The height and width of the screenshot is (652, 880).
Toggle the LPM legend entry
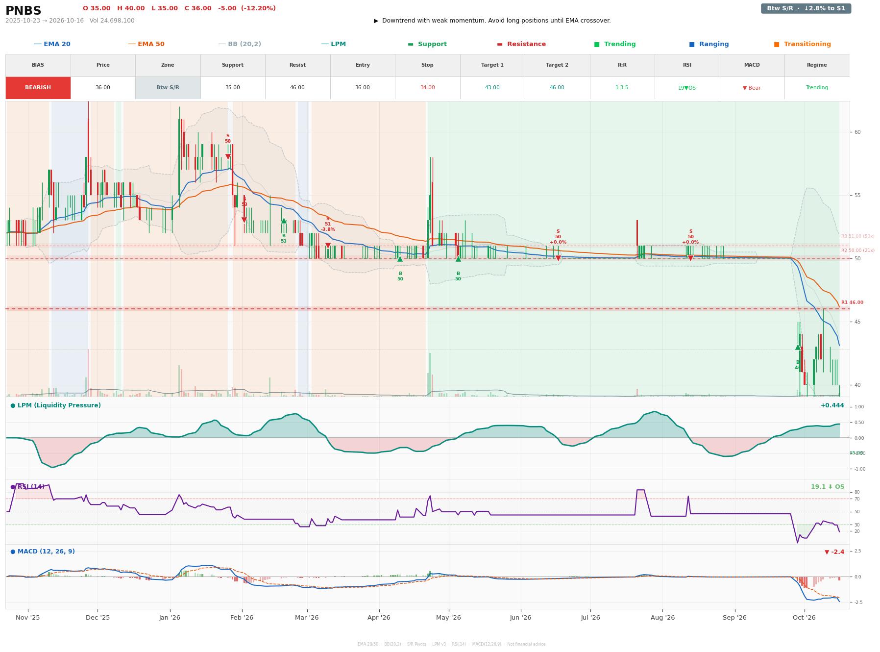[333, 44]
